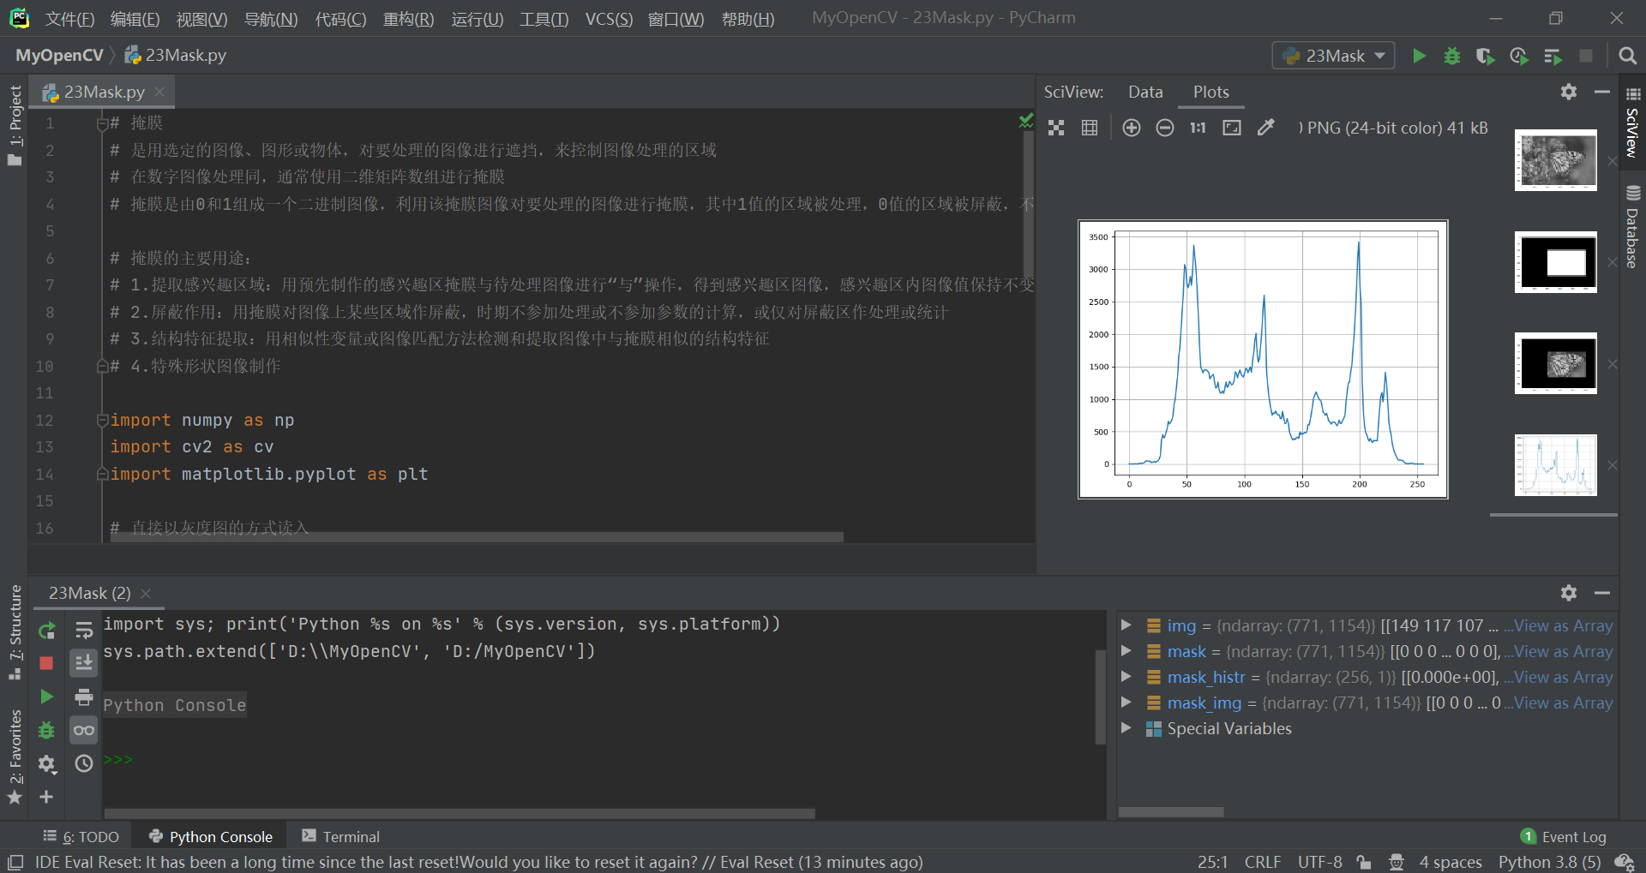The width and height of the screenshot is (1646, 873).
Task: Pick a color with the SciView eyedropper
Action: pos(1266,127)
